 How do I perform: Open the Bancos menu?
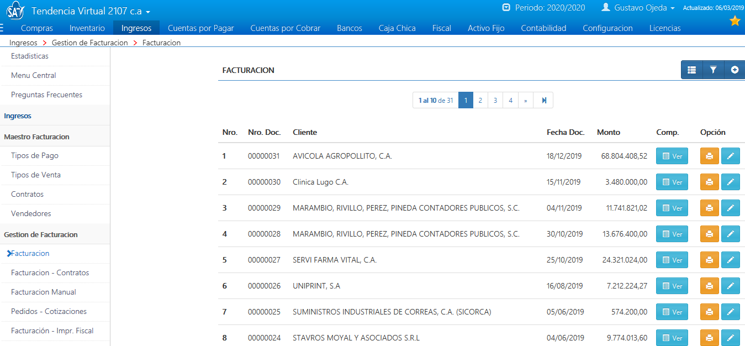pos(350,28)
